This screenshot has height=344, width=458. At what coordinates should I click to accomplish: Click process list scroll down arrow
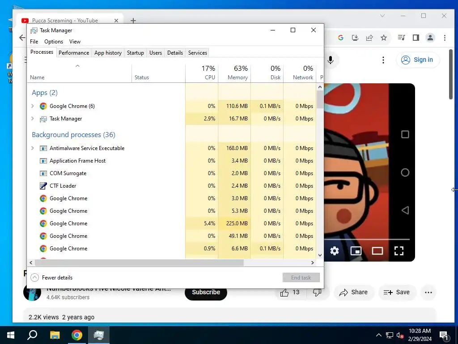(320, 255)
